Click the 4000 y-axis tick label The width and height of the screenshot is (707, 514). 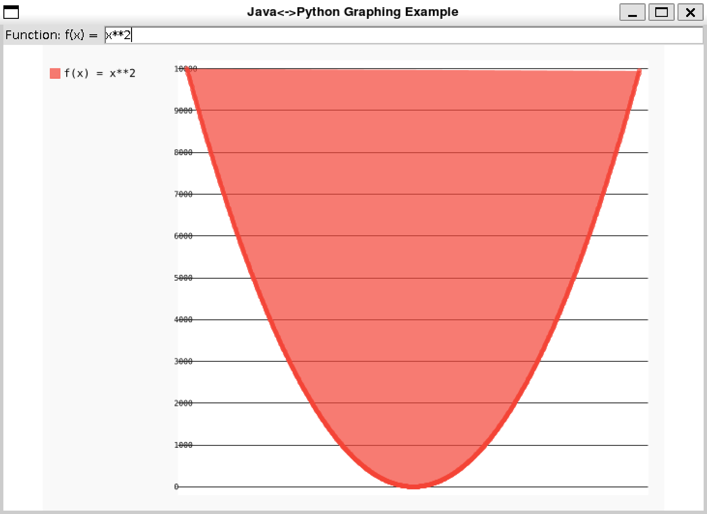(x=183, y=320)
